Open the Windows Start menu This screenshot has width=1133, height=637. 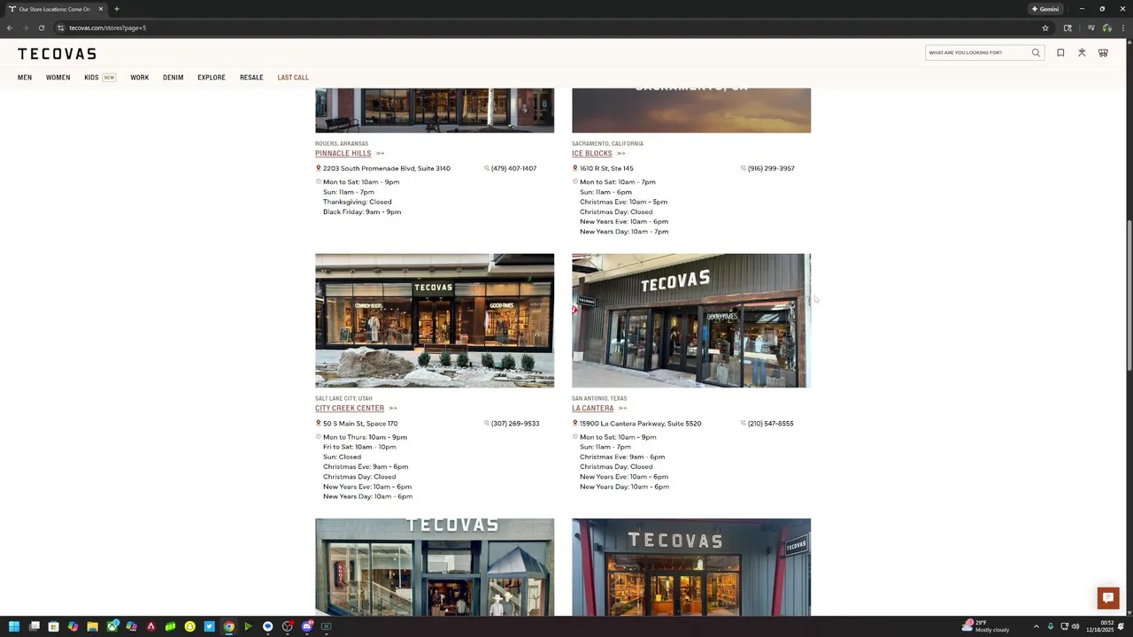point(14,626)
